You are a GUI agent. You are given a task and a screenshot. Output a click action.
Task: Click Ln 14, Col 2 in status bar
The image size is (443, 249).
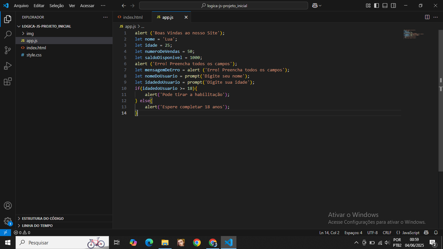pyautogui.click(x=329, y=232)
